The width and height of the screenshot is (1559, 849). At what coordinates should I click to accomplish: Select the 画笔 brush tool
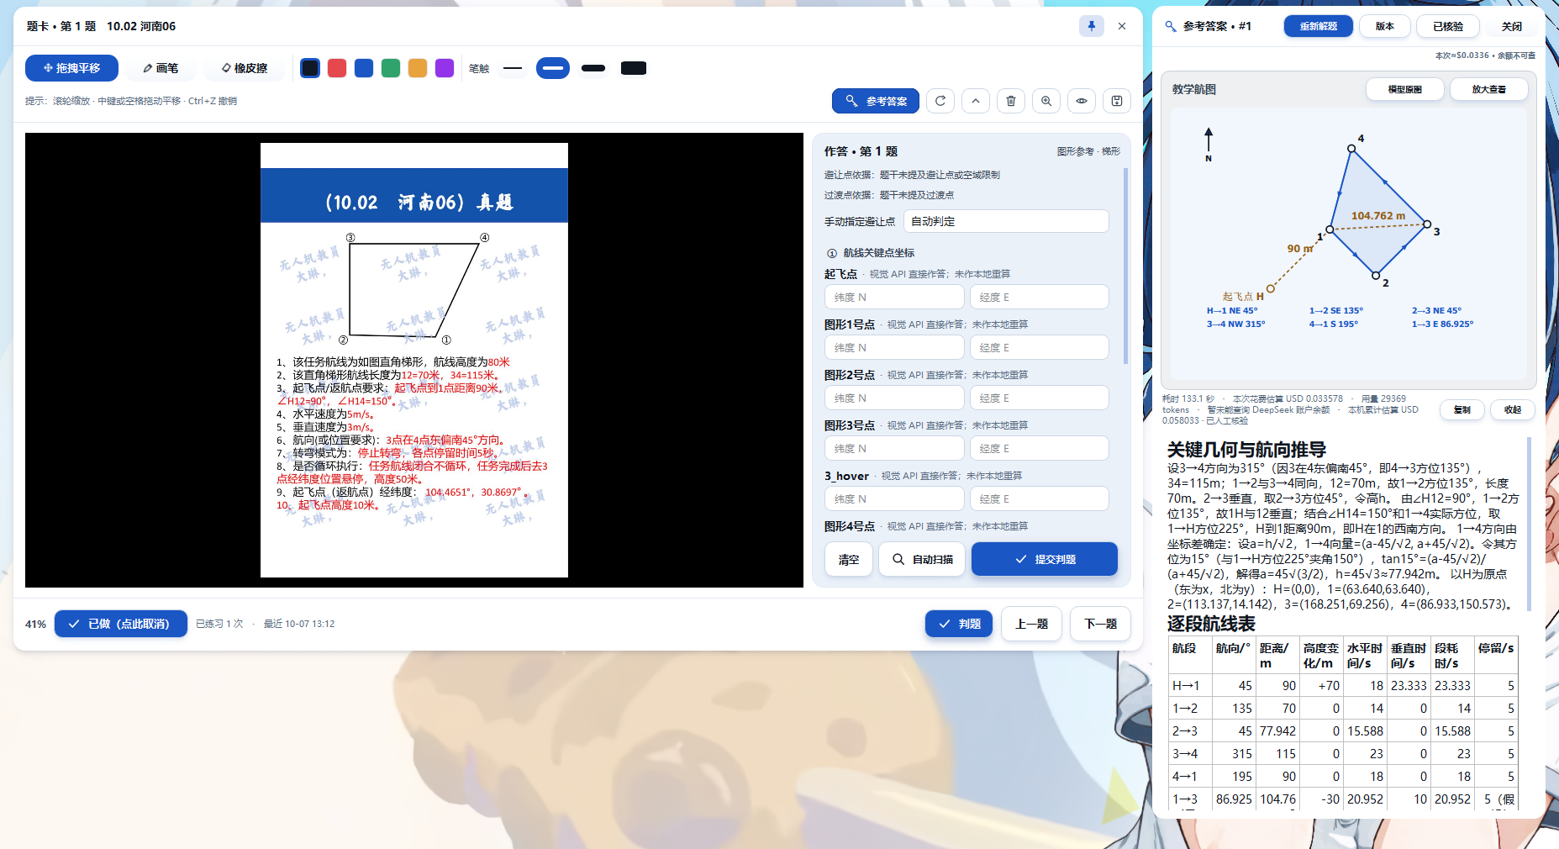161,68
